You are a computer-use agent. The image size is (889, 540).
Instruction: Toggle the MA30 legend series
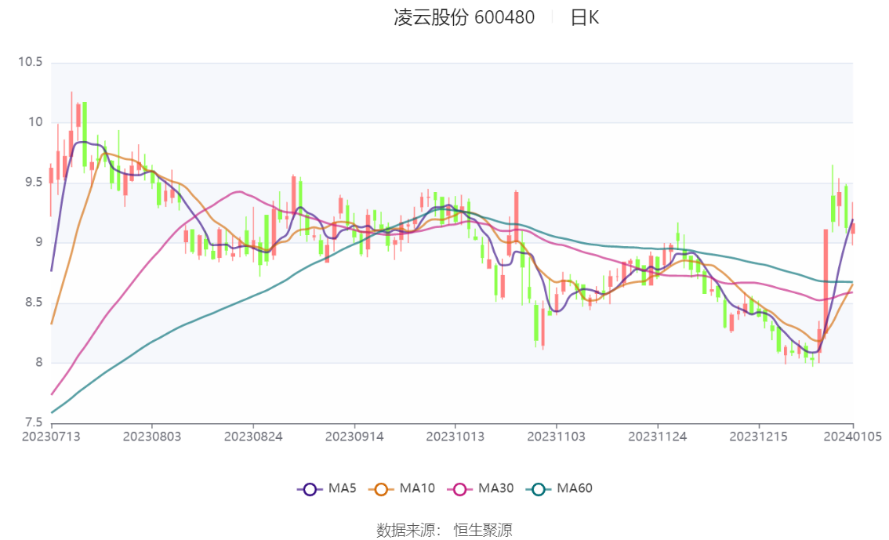481,488
